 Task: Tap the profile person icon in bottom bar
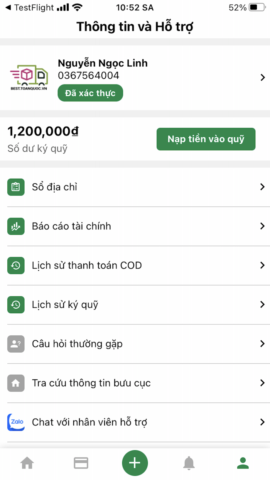243,463
